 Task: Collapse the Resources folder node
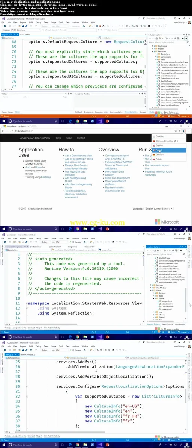click(152, 51)
